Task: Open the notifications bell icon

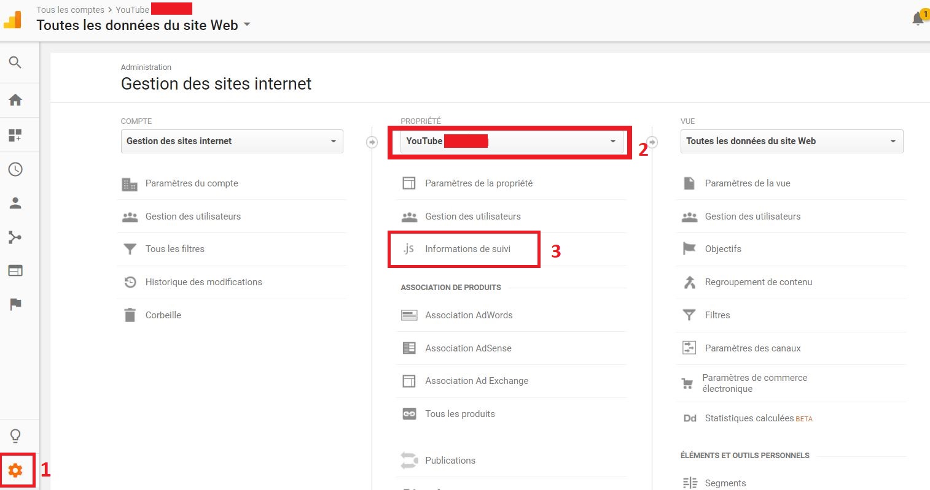Action: [918, 18]
